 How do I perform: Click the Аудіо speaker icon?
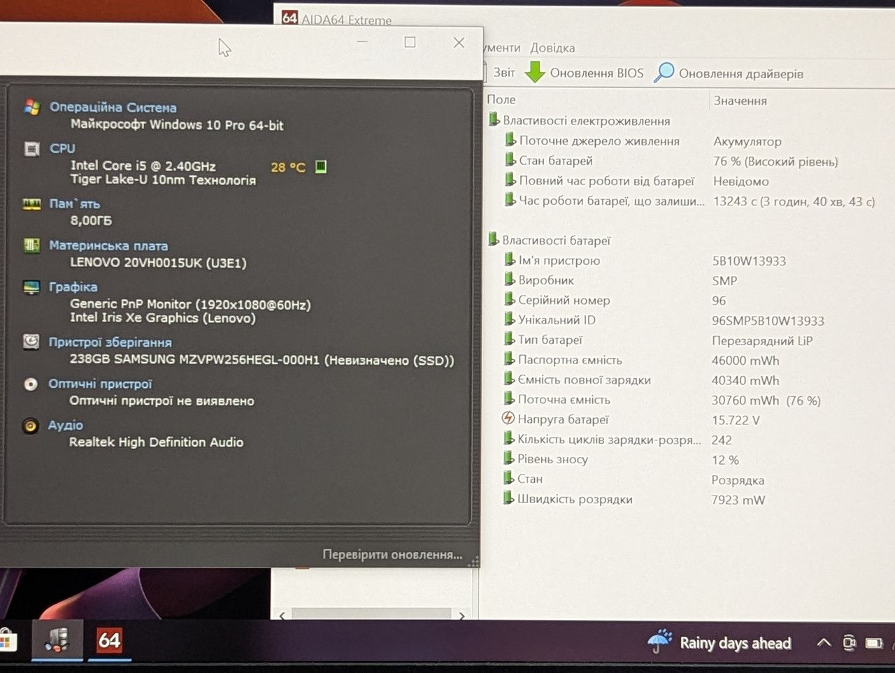point(31,426)
